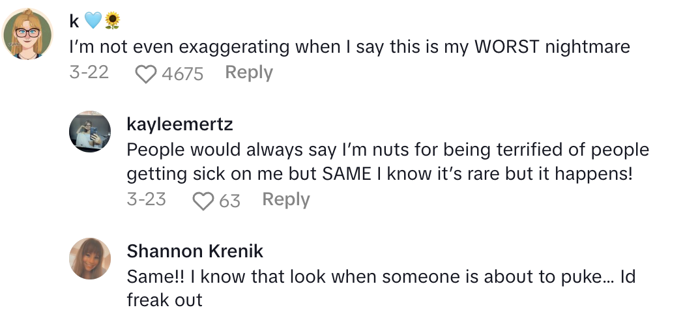Viewport: 683px width, 314px height.
Task: Click the 63 likes count
Action: [229, 201]
